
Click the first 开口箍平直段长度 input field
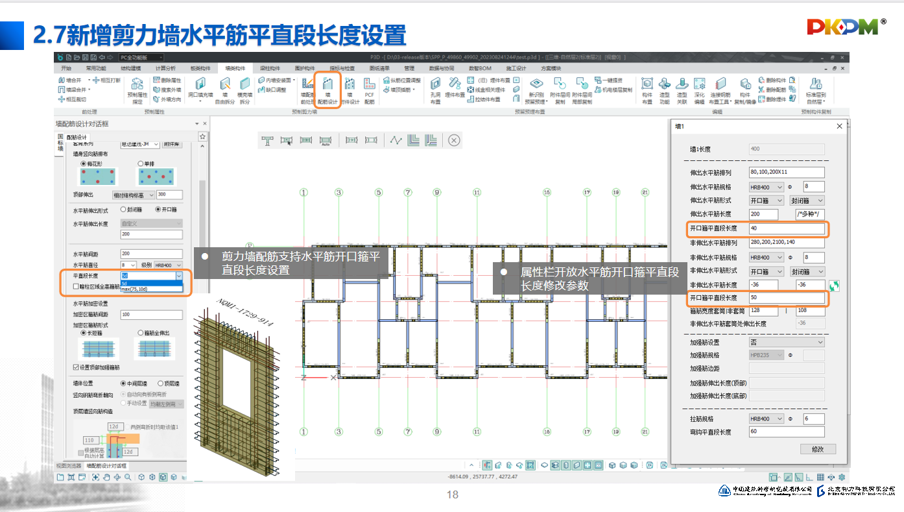pos(787,228)
